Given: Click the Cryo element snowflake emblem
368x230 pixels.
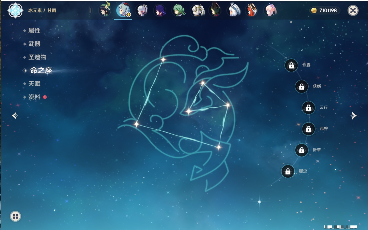Looking at the screenshot, I should [16, 10].
